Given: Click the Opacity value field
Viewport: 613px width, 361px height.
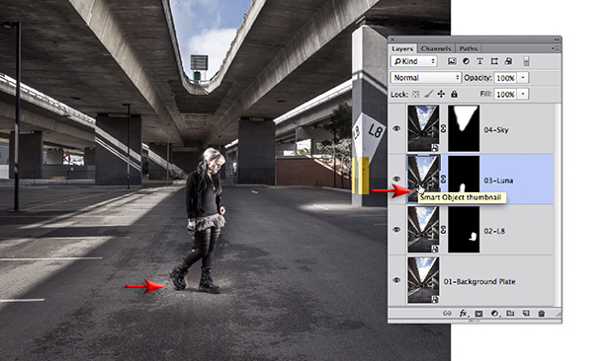Looking at the screenshot, I should coord(505,78).
